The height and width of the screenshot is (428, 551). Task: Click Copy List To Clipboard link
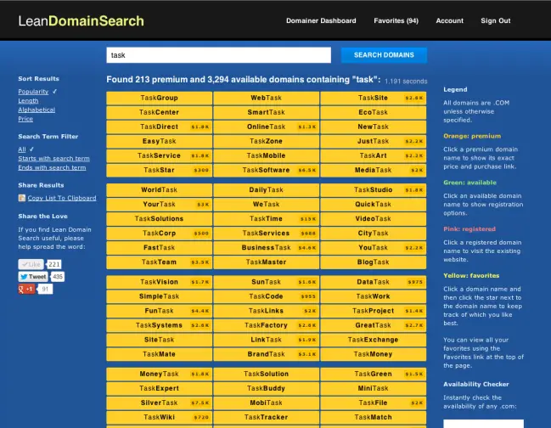tap(62, 198)
